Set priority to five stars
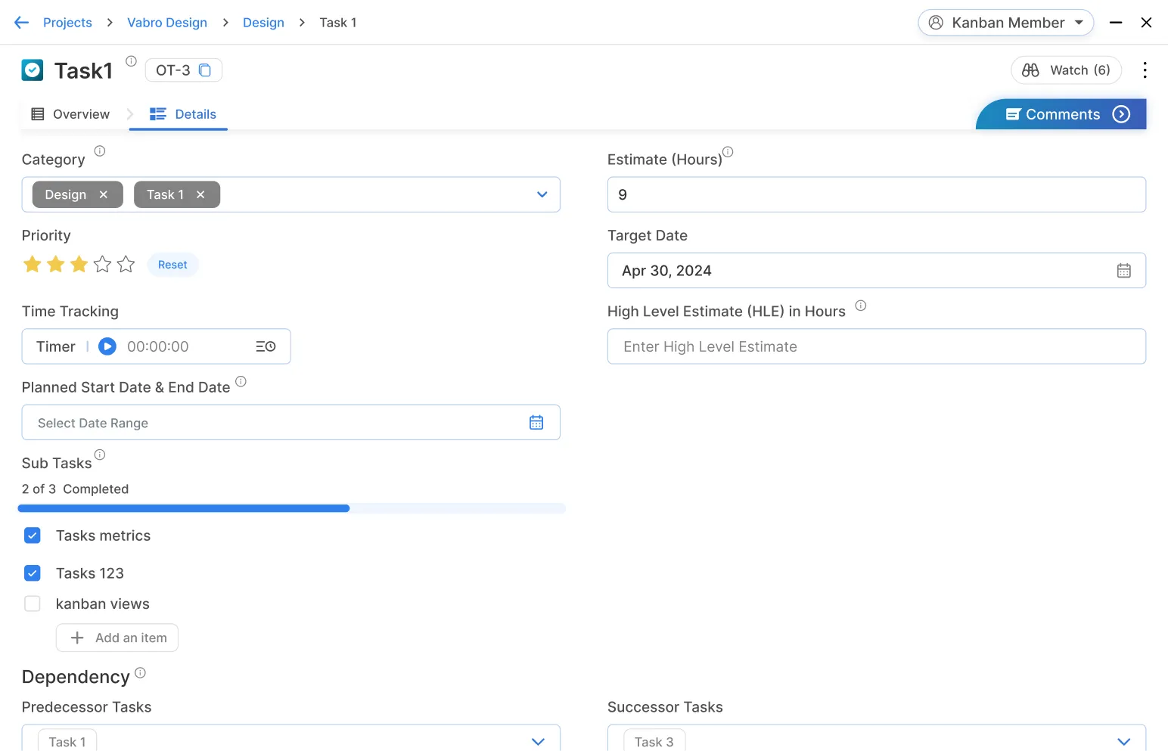Image resolution: width=1168 pixels, height=751 pixels. [126, 265]
